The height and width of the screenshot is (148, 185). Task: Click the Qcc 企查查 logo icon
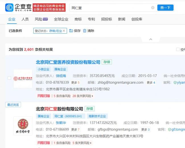[x=9, y=8]
